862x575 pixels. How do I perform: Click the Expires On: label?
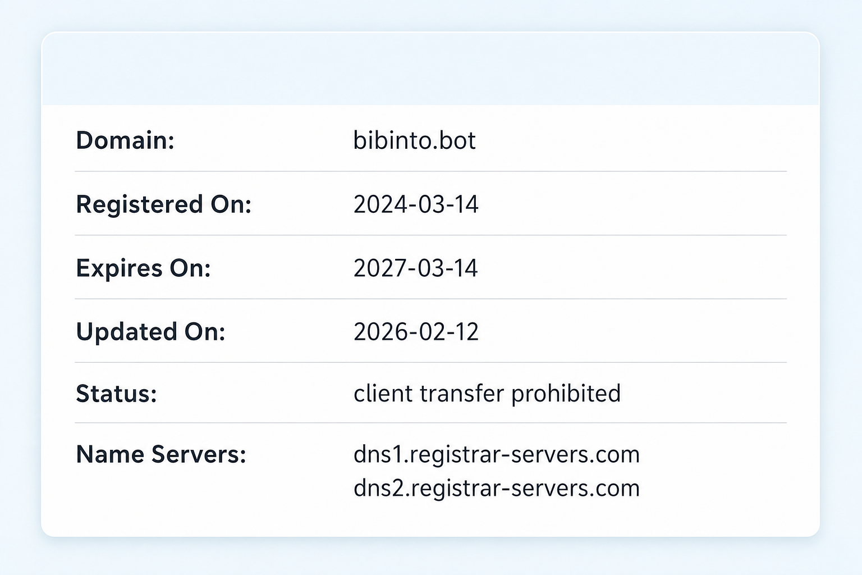(144, 268)
